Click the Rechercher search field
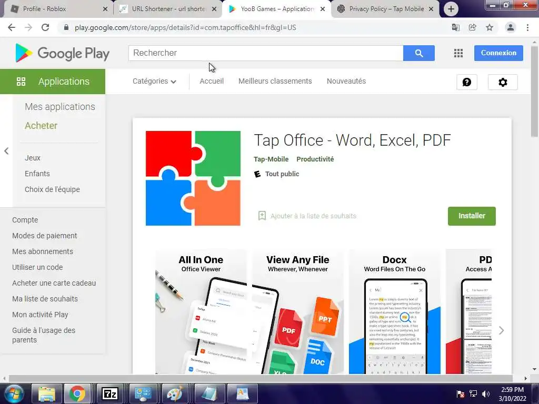This screenshot has height=404, width=539. [266, 53]
